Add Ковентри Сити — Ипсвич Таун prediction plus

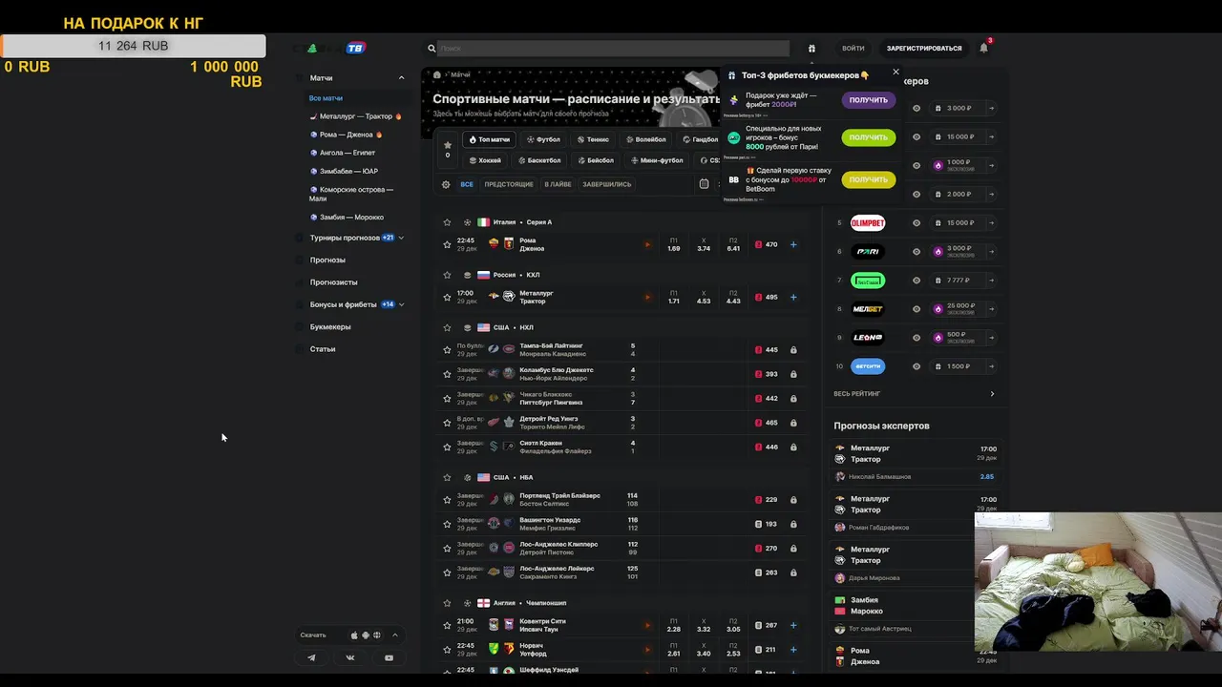pyautogui.click(x=793, y=625)
